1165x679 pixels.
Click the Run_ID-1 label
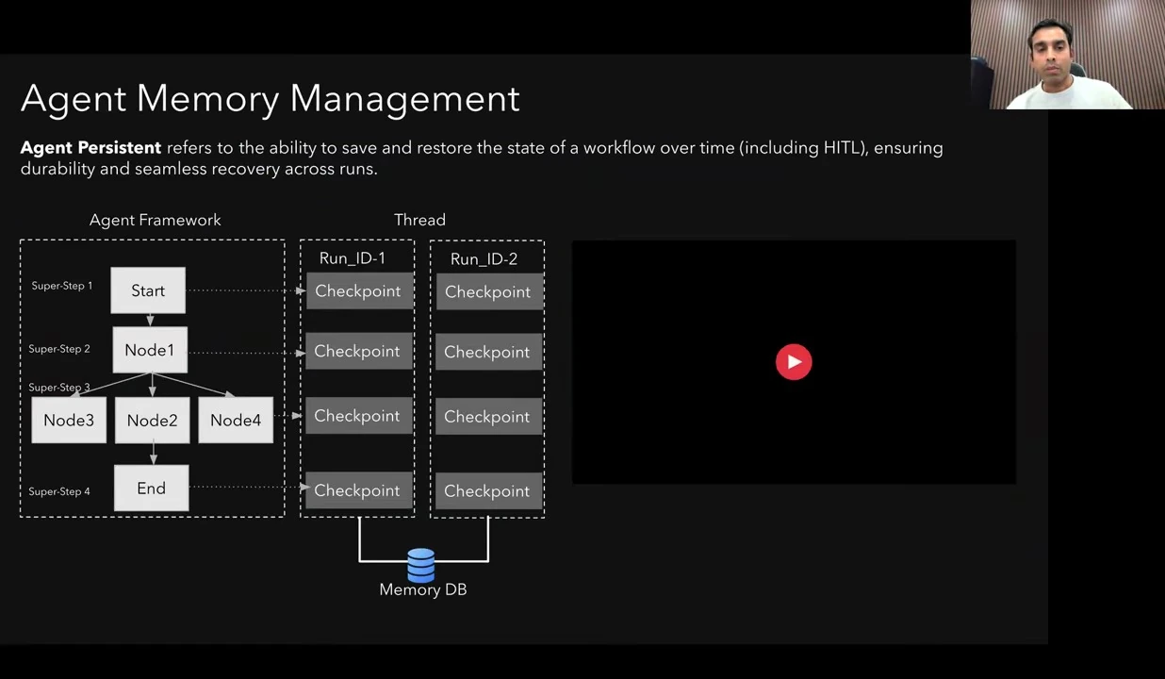[x=353, y=258]
